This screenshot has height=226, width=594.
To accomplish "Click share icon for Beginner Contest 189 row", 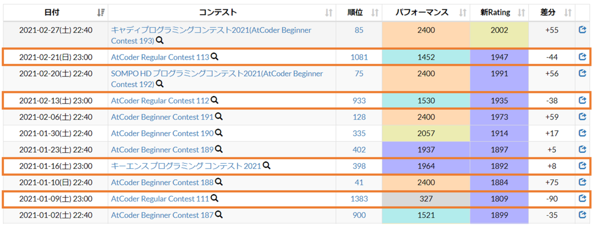I will [583, 150].
